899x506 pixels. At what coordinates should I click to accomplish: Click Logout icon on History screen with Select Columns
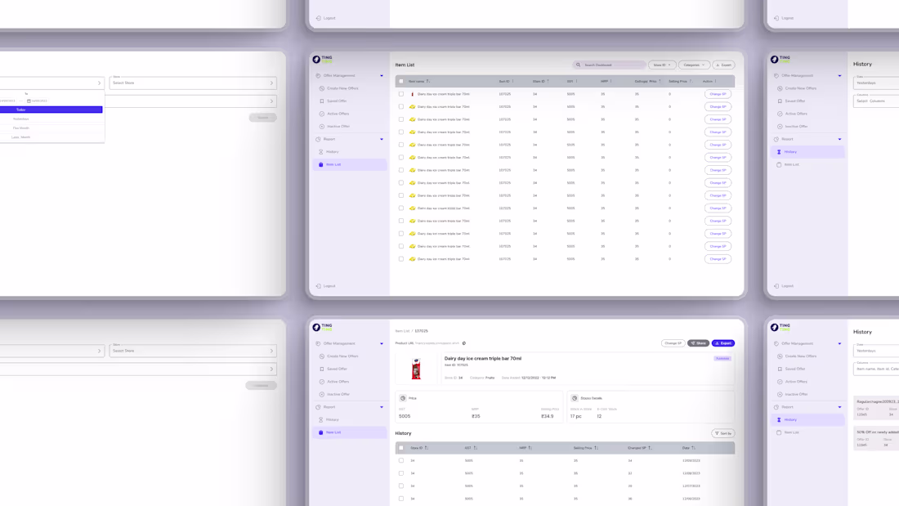tap(776, 286)
